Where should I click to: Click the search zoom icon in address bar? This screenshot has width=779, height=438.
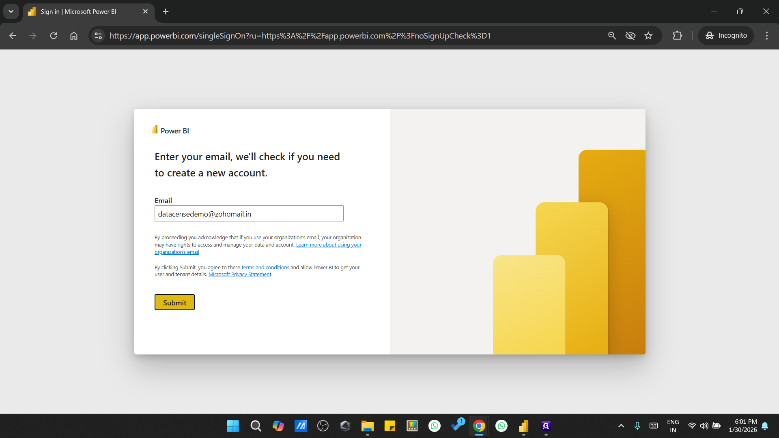[x=612, y=36]
